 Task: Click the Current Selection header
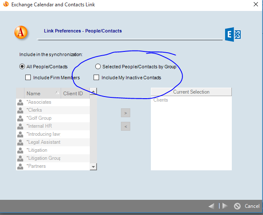pos(191,92)
